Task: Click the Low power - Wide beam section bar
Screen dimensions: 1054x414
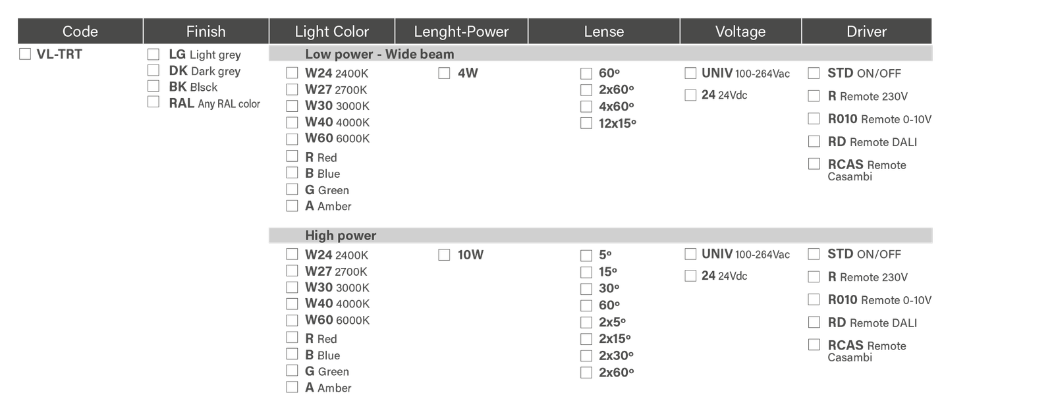Action: tap(599, 54)
